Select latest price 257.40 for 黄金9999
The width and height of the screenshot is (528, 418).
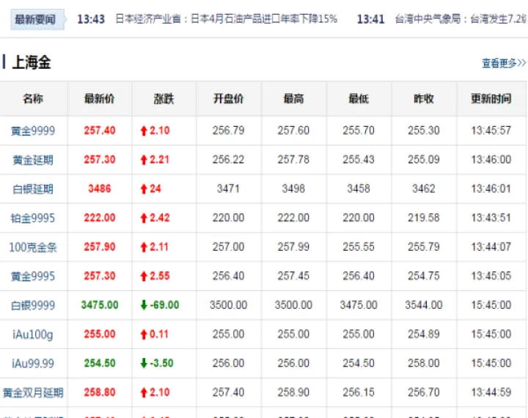(x=100, y=131)
